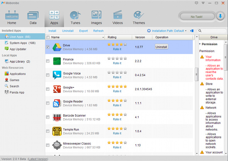Set Temple Run star rating
Viewport: 228px width, 161px height.
tap(117, 129)
